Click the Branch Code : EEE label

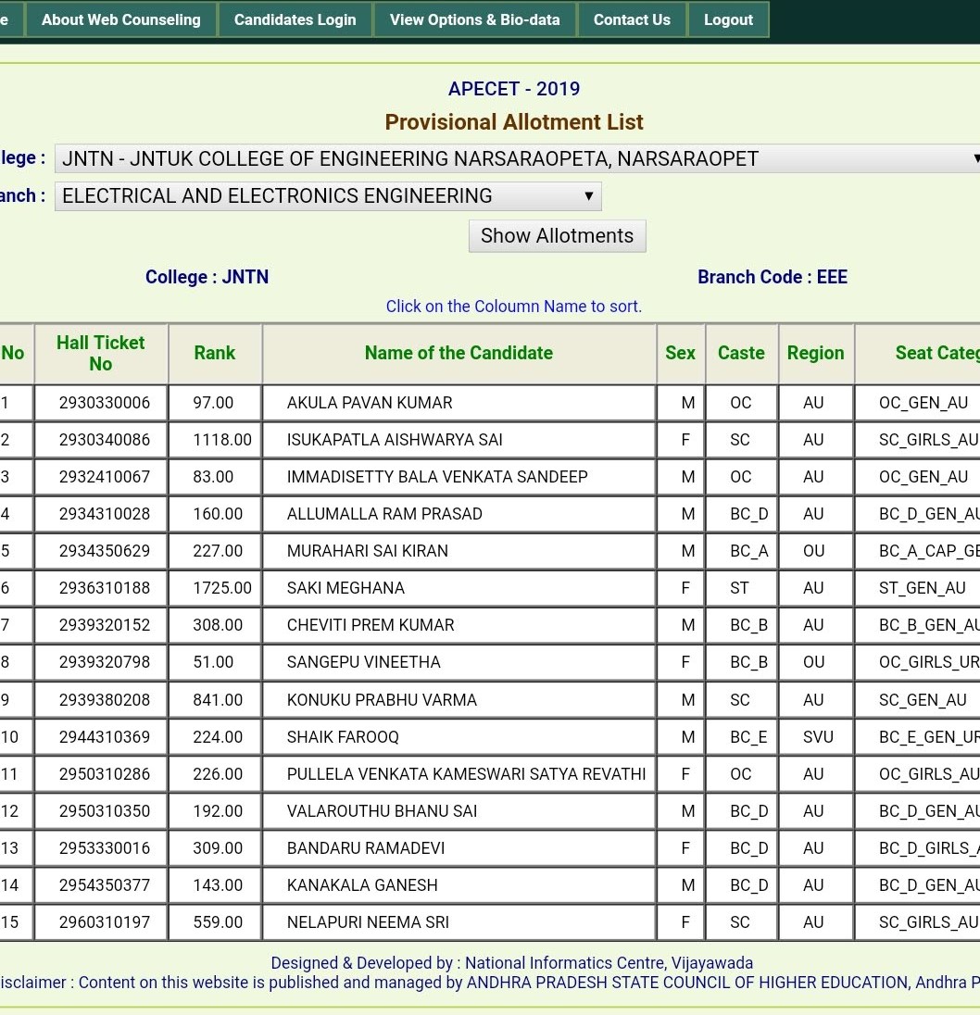point(773,277)
